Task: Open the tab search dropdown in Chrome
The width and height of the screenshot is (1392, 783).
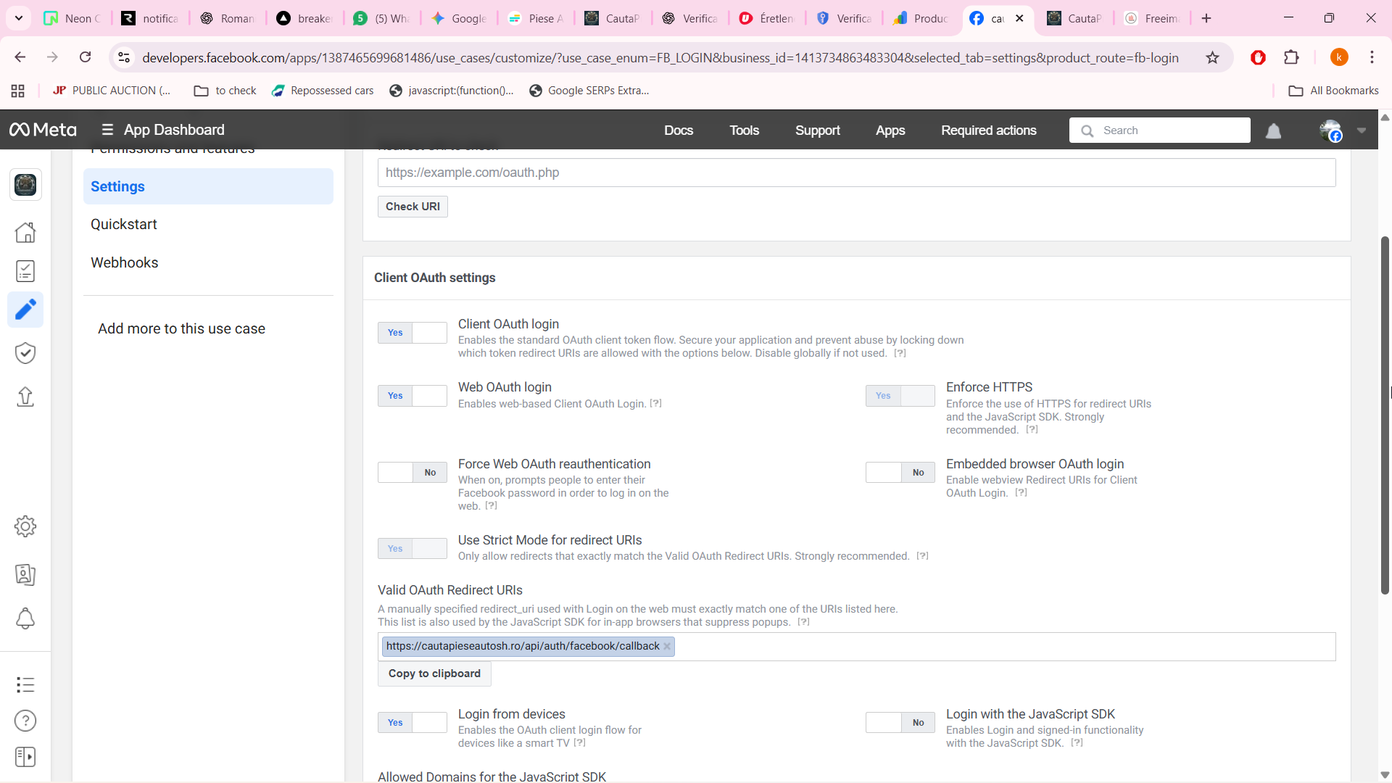Action: pos(19,18)
